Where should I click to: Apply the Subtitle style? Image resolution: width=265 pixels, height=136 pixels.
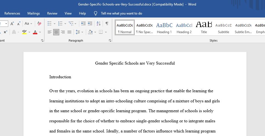point(223,27)
